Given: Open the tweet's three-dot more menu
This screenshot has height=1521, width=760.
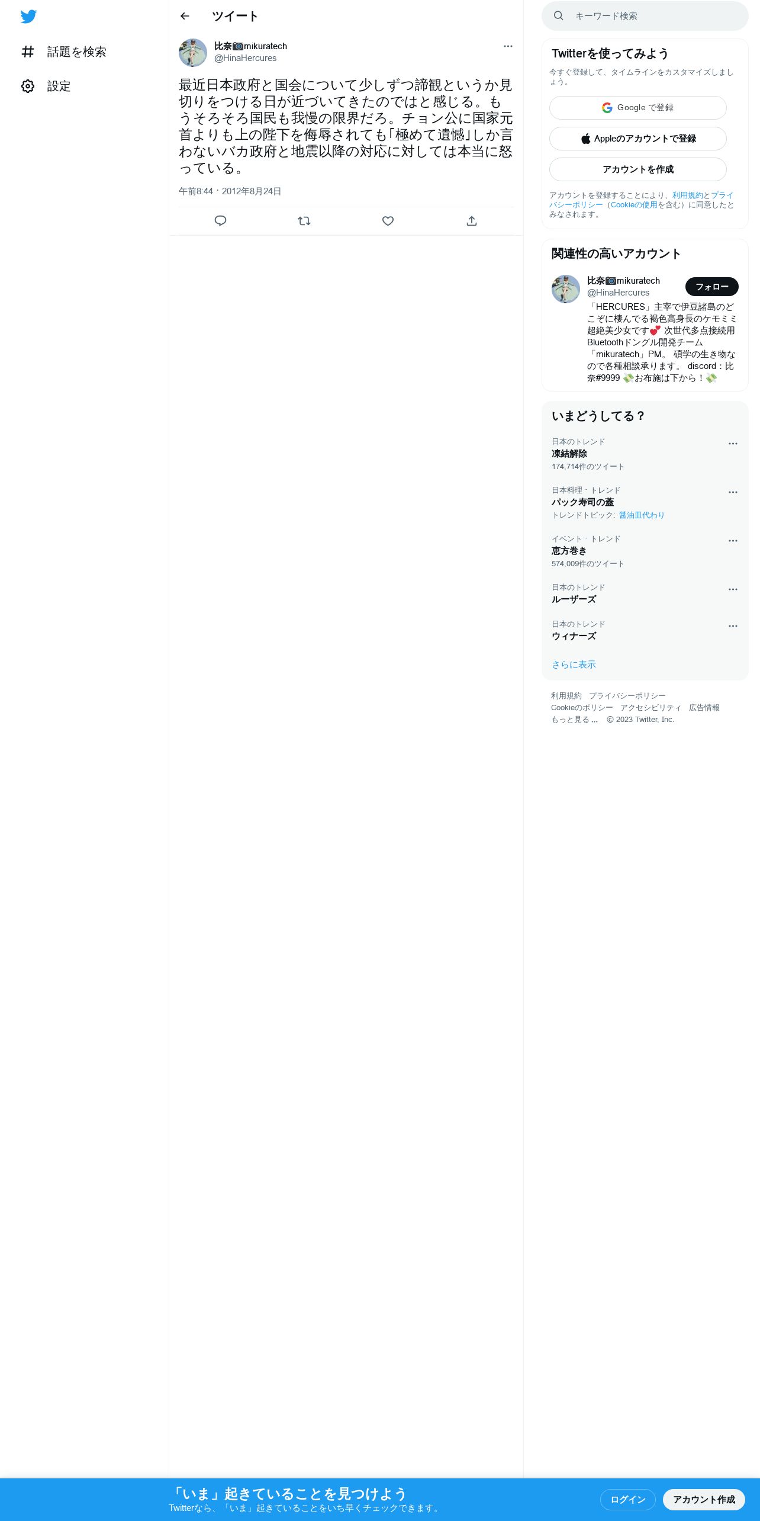Looking at the screenshot, I should [508, 46].
